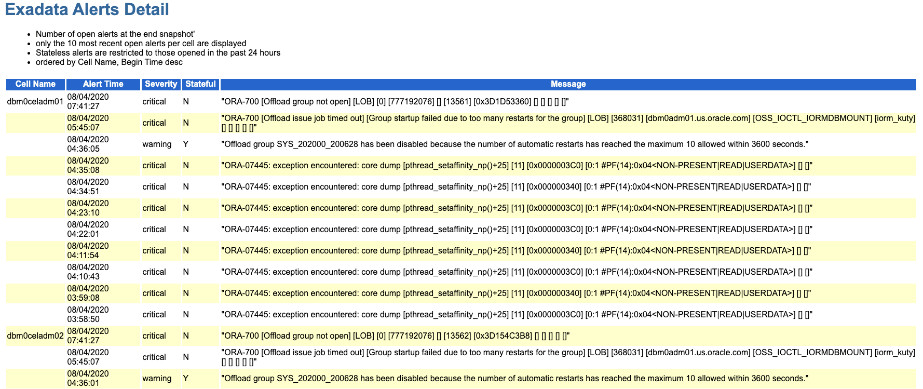The height and width of the screenshot is (389, 923).
Task: Click the alert time 04:35:08
Action: tap(88, 166)
